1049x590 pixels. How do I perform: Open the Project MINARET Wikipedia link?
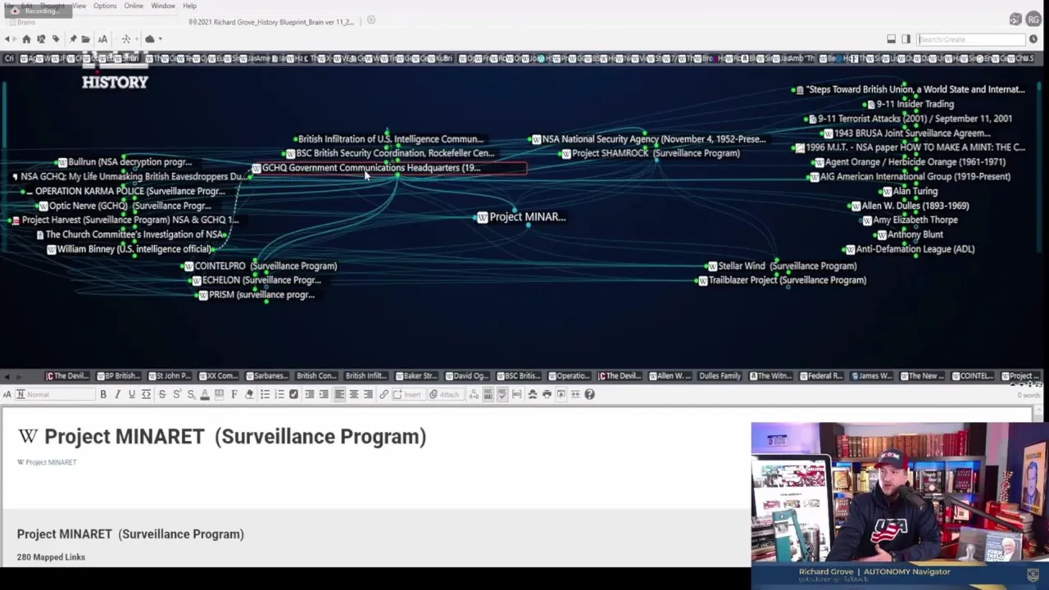click(47, 462)
